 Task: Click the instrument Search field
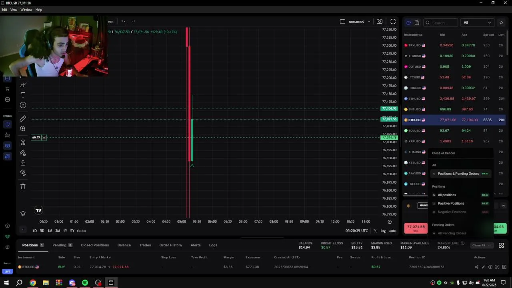(x=440, y=23)
